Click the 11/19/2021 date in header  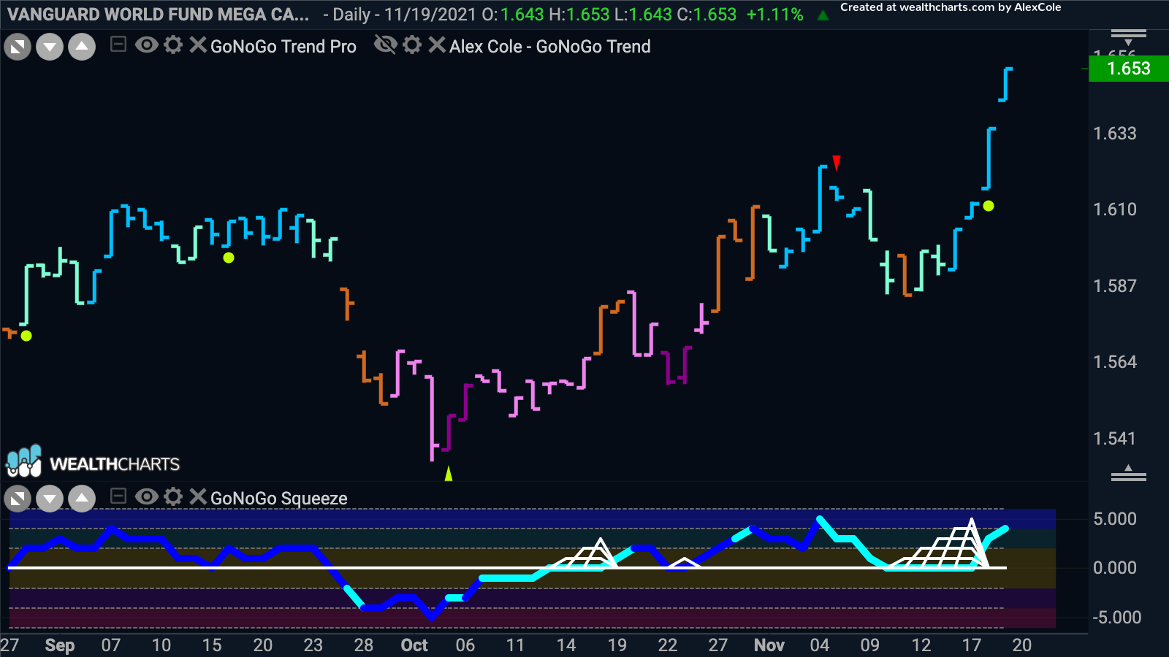tap(430, 15)
